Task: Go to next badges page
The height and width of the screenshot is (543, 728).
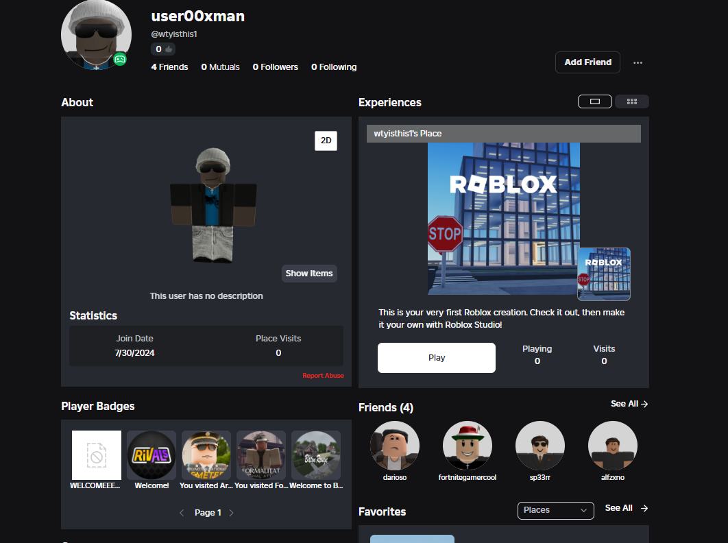Action: coord(231,513)
